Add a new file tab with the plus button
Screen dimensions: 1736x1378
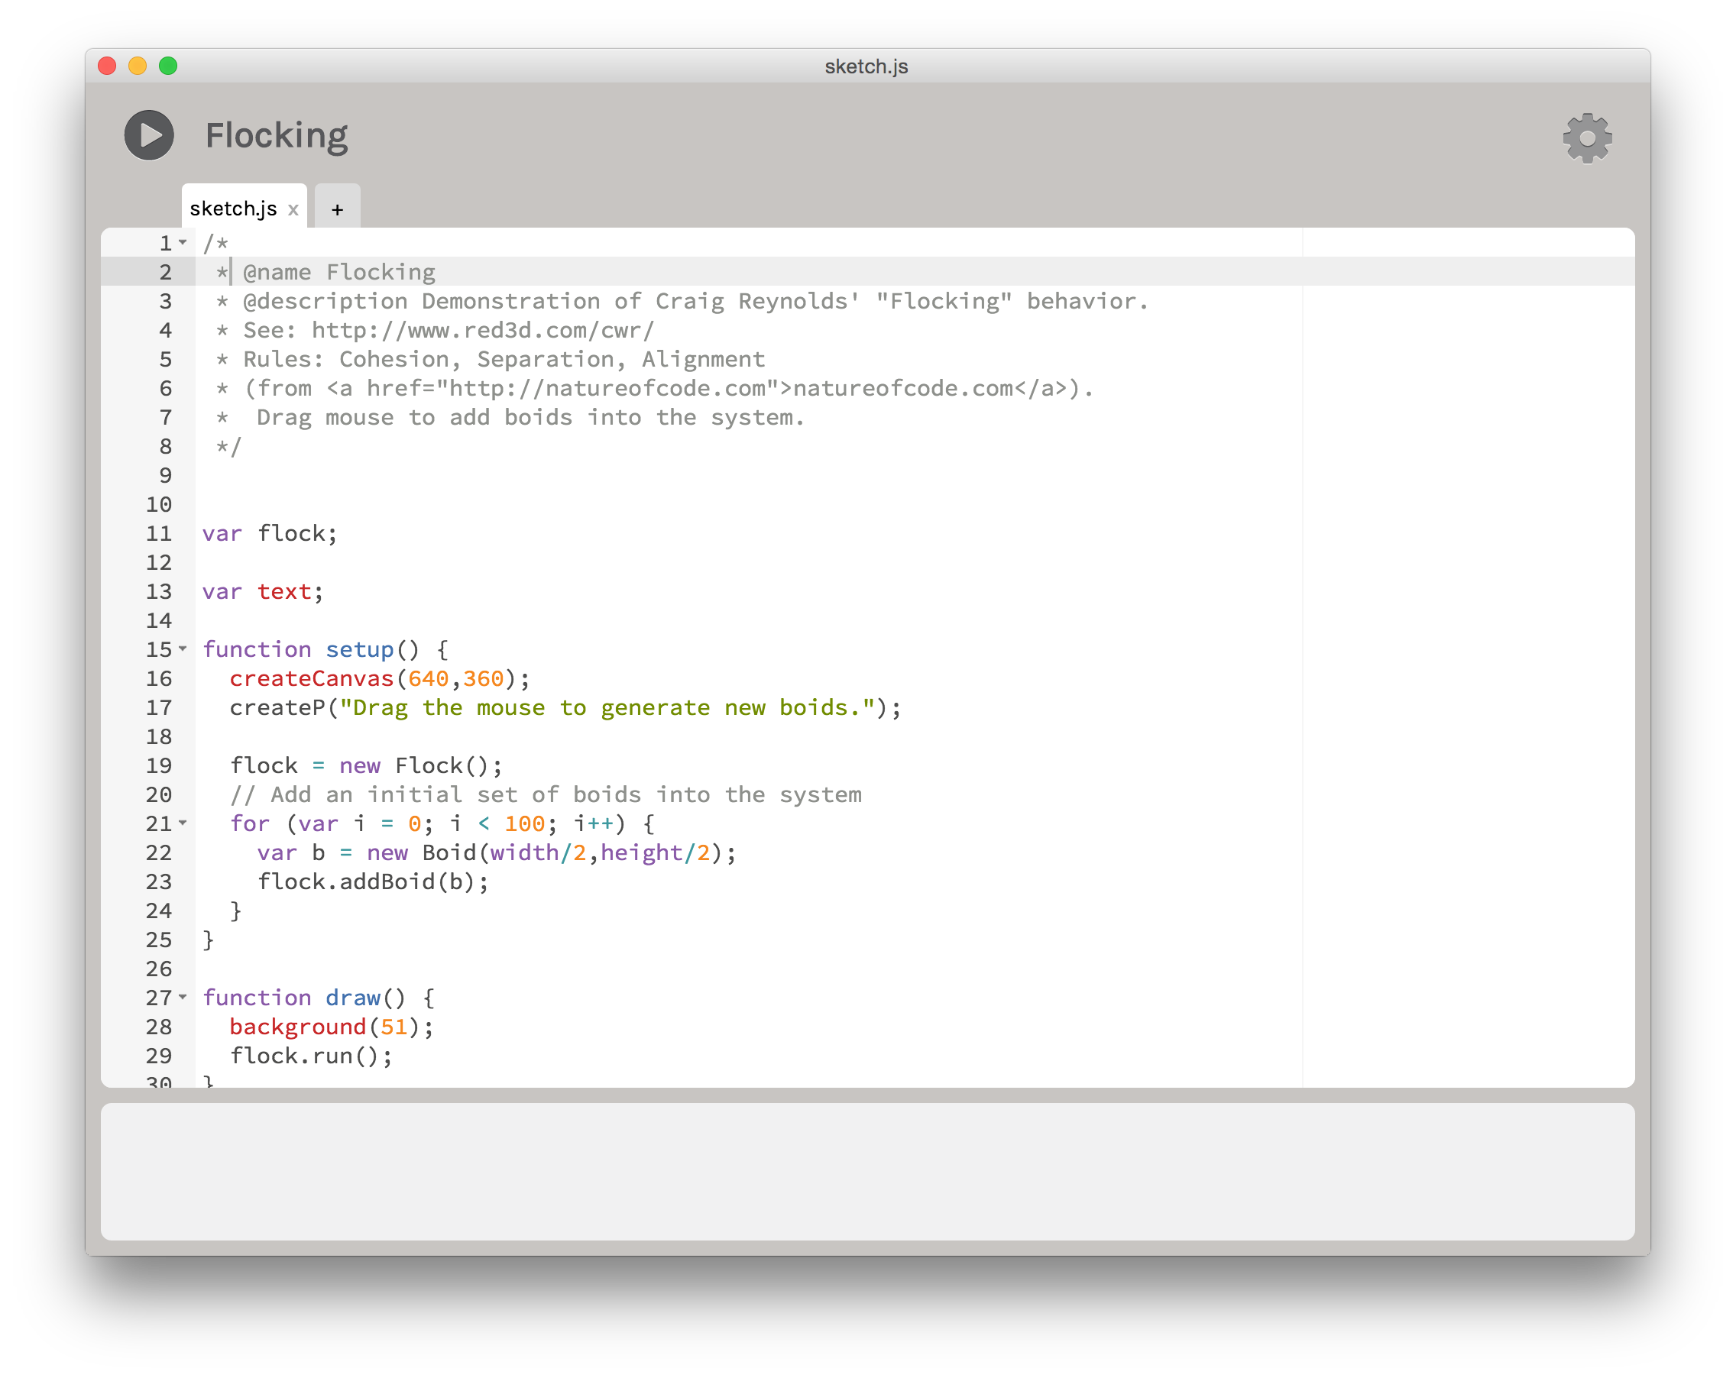(x=338, y=209)
